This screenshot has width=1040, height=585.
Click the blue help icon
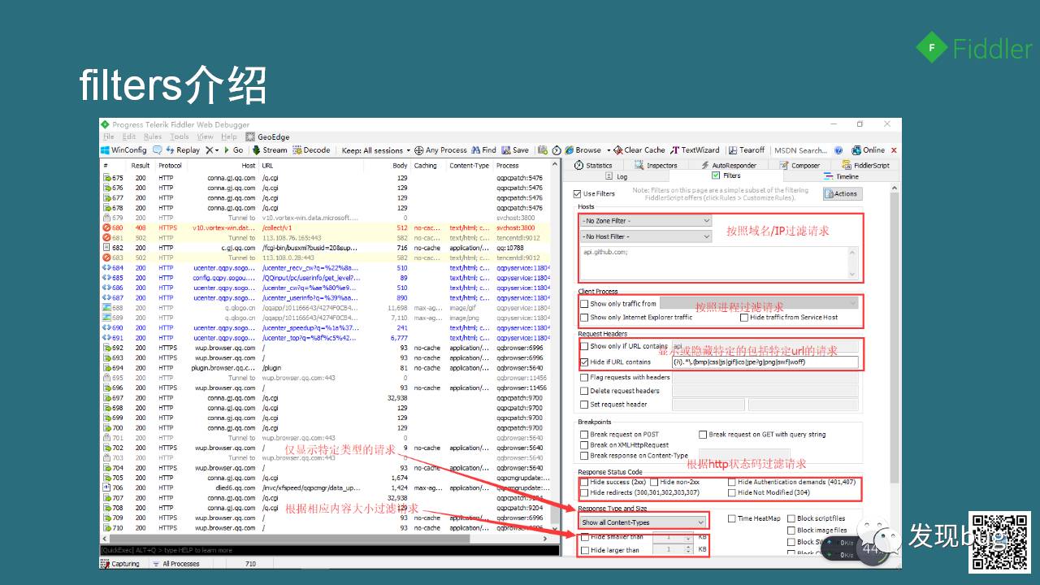tap(839, 150)
